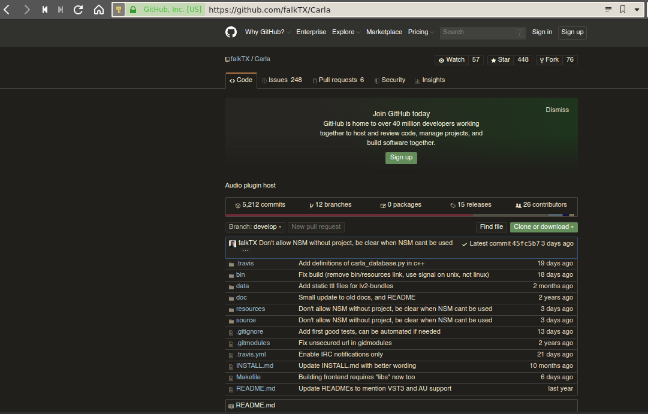
Task: Open the source folder
Action: tap(246, 320)
